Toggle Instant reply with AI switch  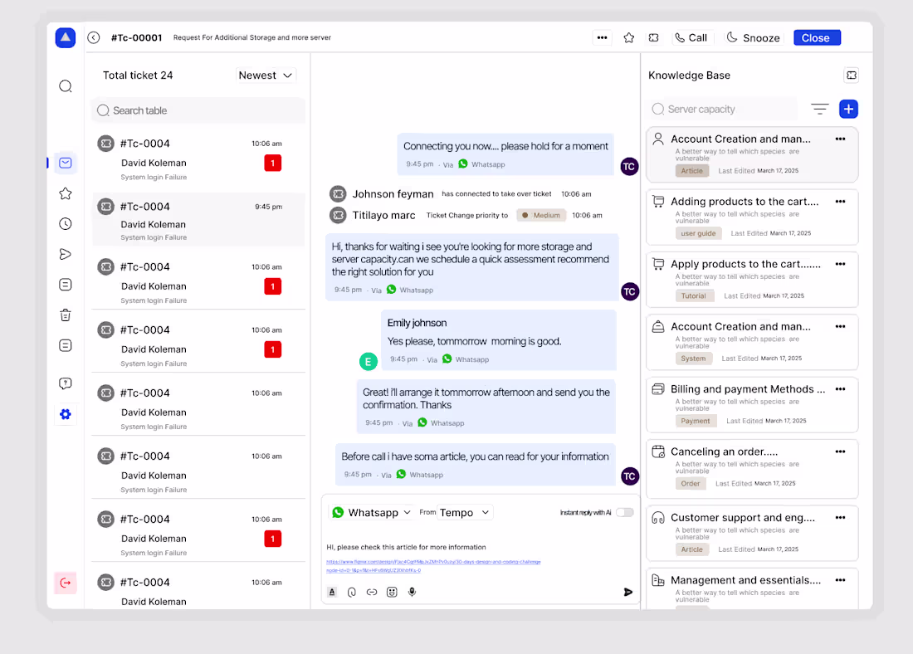(625, 512)
